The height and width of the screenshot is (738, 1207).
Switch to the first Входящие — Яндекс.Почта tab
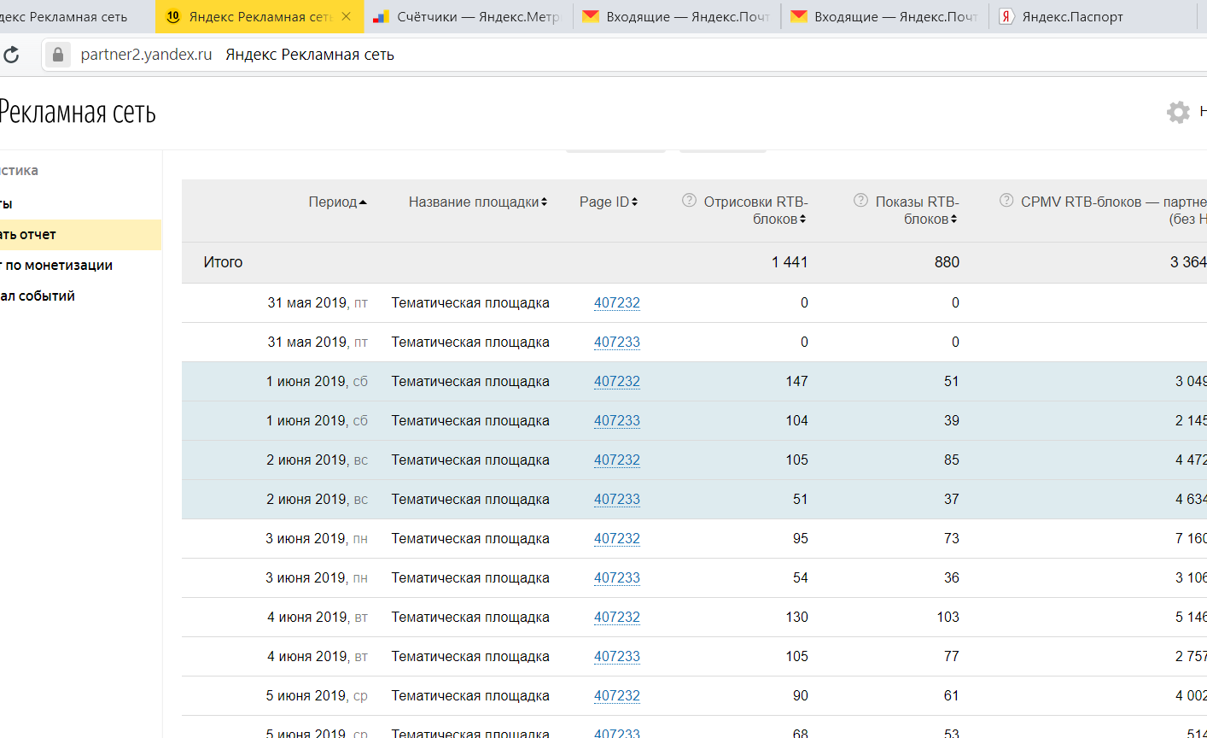coord(677,16)
